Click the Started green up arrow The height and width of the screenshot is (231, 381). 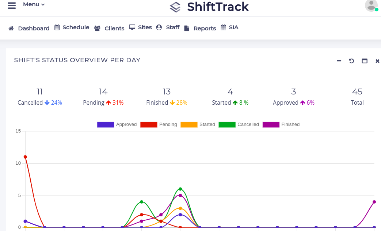(x=235, y=103)
